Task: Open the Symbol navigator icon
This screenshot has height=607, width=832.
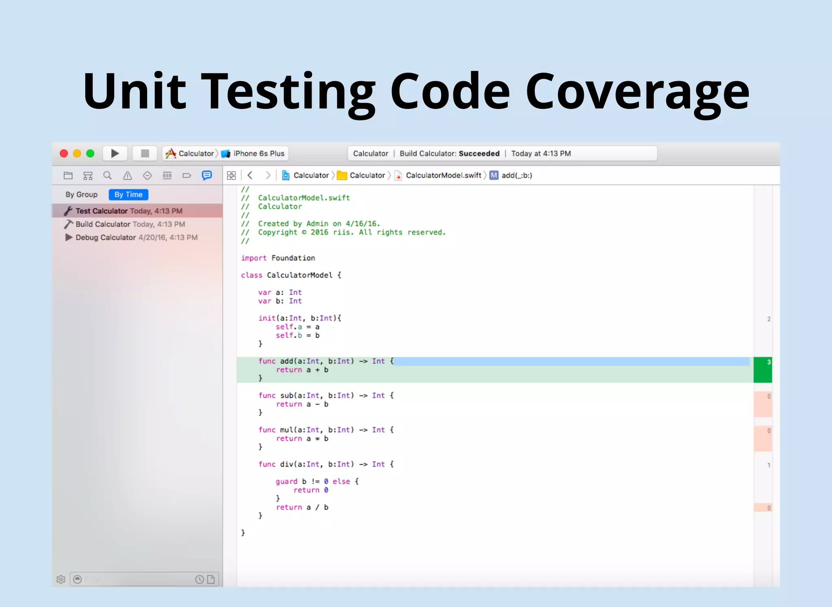Action: click(88, 176)
